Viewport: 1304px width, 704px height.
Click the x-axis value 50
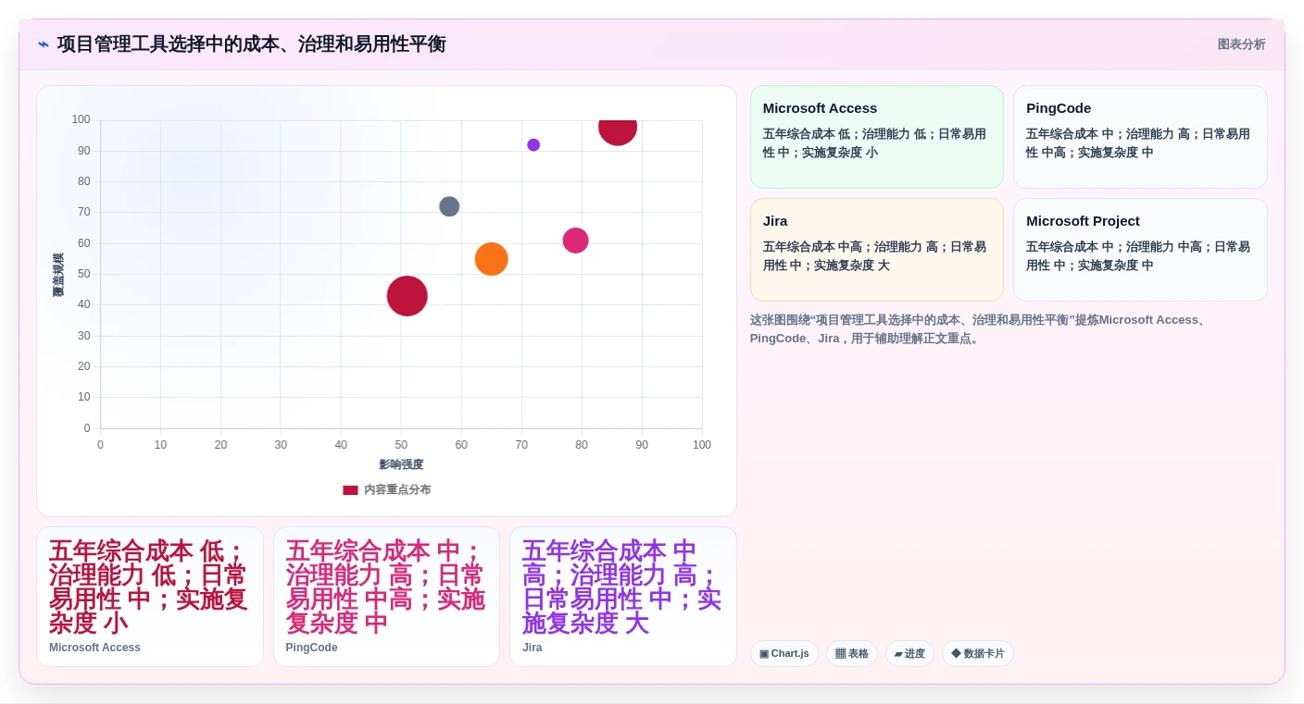click(401, 445)
